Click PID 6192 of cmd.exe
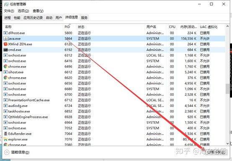Viewport: 232px width, 161px height. [68, 50]
